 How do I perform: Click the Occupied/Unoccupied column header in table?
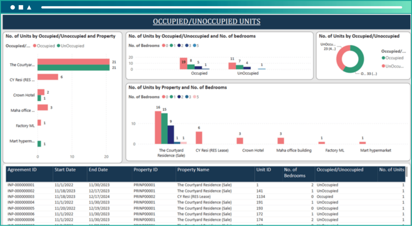340,170
